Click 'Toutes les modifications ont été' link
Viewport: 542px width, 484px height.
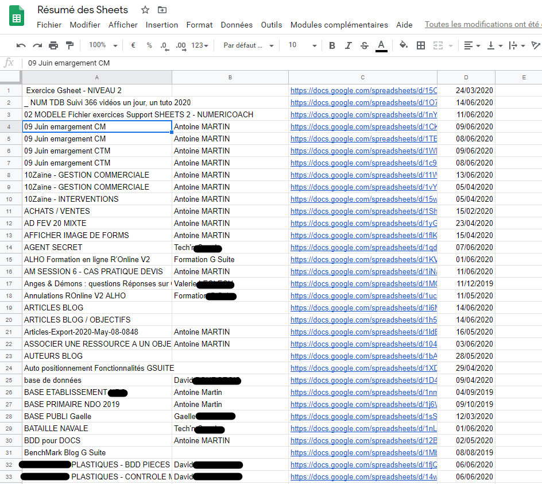coord(483,25)
